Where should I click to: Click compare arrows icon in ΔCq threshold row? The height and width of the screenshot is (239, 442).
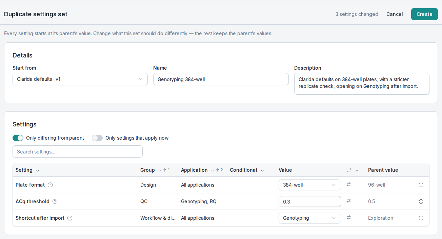[349, 201]
